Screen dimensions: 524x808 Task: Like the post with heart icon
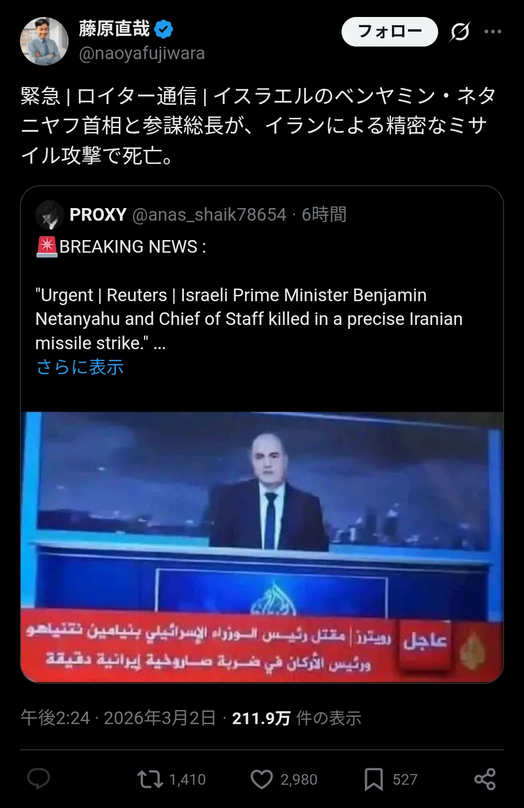262,779
